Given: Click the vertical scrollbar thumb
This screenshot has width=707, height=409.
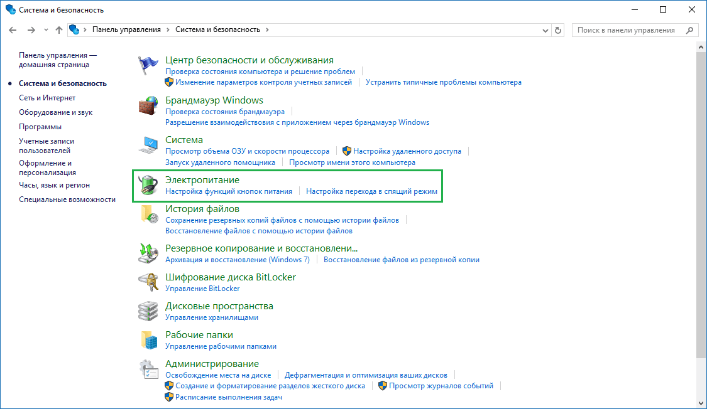Looking at the screenshot, I should pos(701,204).
